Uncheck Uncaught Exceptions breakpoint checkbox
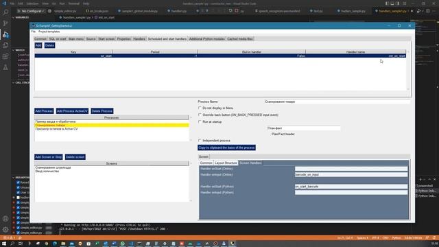The height and width of the screenshot is (247, 439). click(x=19, y=187)
